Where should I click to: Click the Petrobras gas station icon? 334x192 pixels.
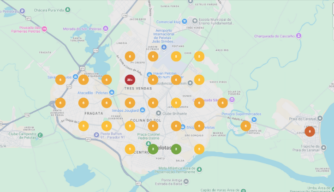point(22,11)
